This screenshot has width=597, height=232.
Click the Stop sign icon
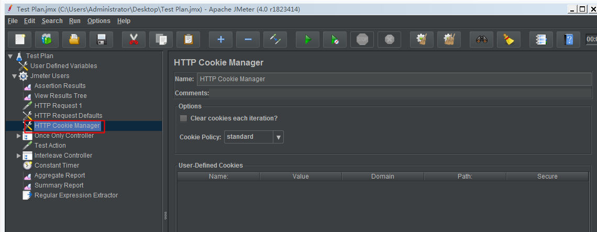[362, 39]
